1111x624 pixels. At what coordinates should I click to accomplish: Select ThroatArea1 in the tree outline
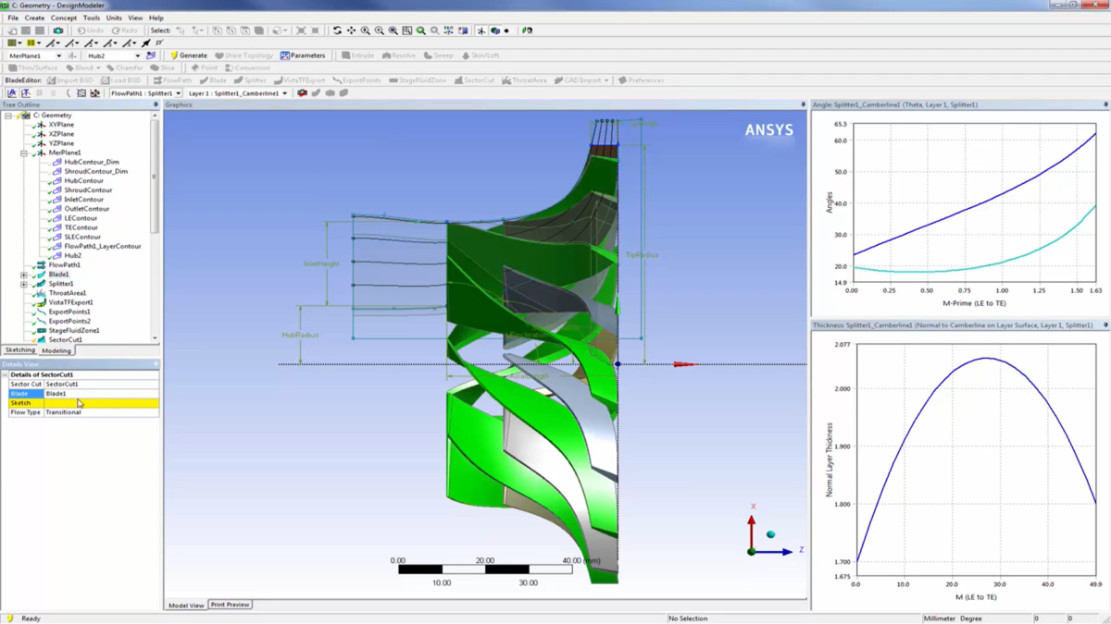67,293
